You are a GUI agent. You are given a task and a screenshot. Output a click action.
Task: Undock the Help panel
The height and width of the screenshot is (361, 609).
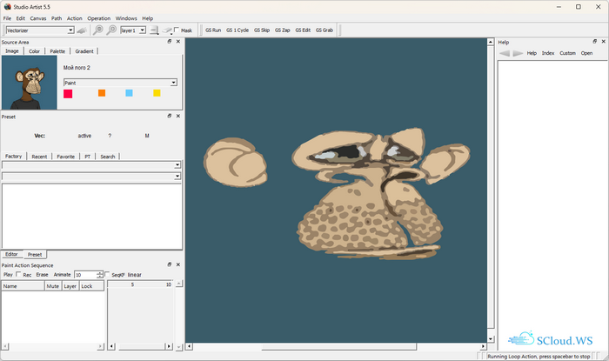pos(594,41)
